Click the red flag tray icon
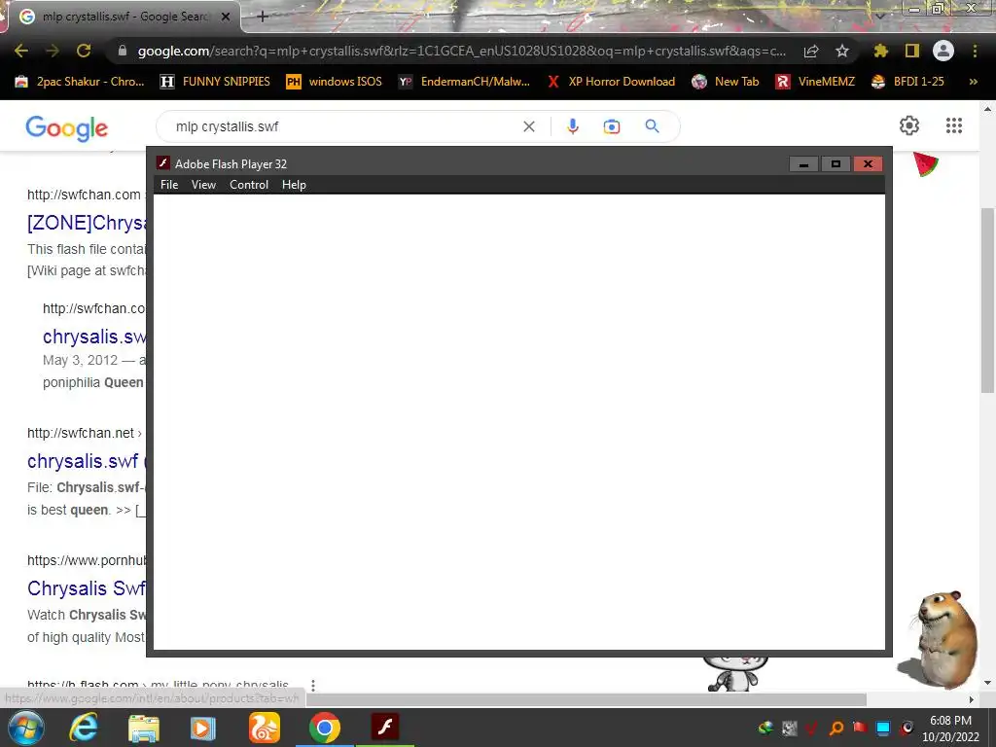This screenshot has width=996, height=747. click(x=860, y=728)
